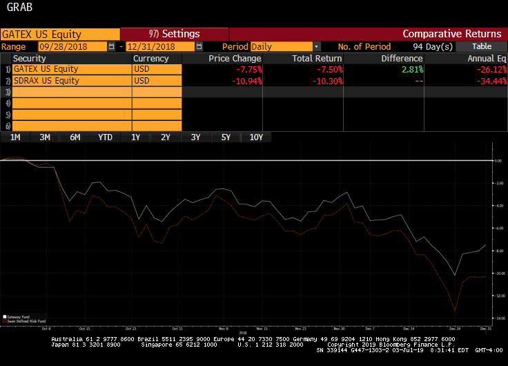The height and width of the screenshot is (366, 508).
Task: Open calendar picker for end date 12/31/2018
Action: point(199,46)
